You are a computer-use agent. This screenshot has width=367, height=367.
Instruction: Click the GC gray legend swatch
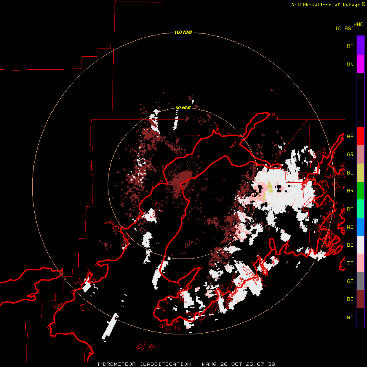coord(360,281)
